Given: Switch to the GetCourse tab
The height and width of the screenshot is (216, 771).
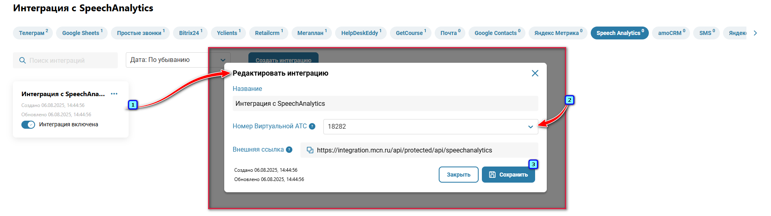Looking at the screenshot, I should click(411, 33).
